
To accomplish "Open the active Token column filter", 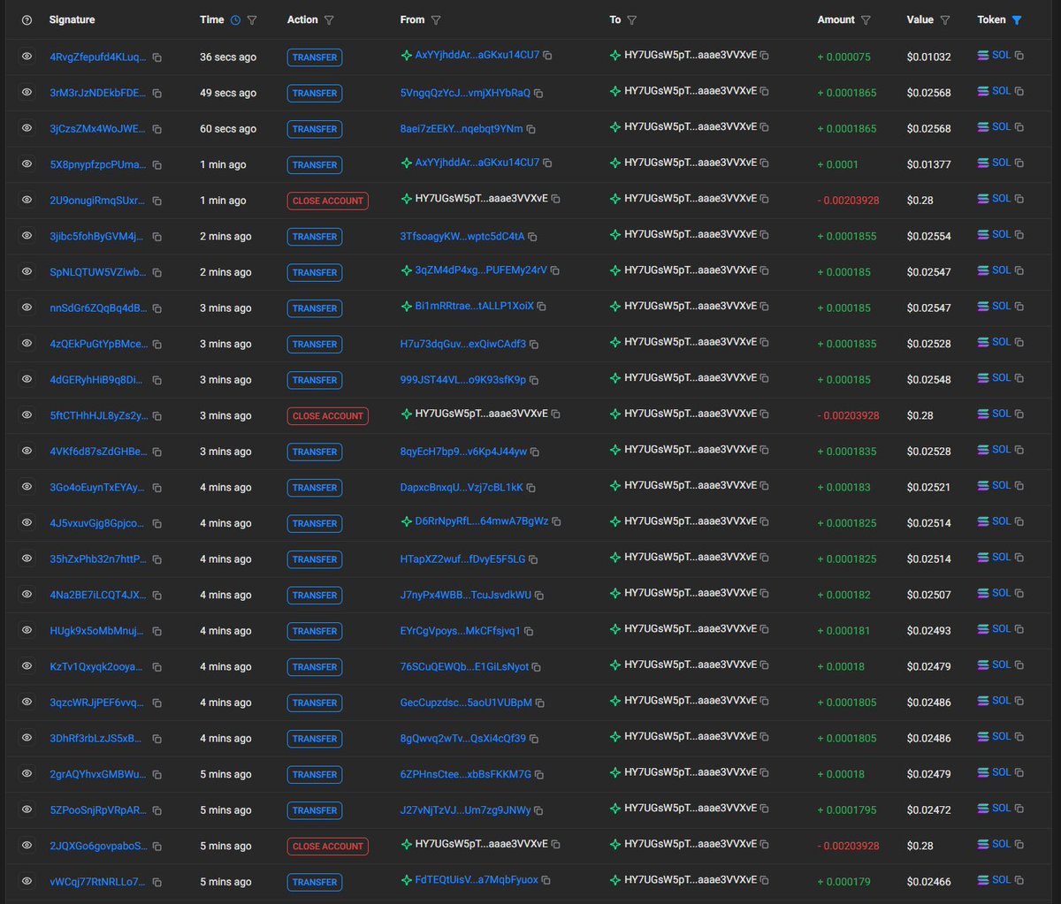I will pos(1017,20).
